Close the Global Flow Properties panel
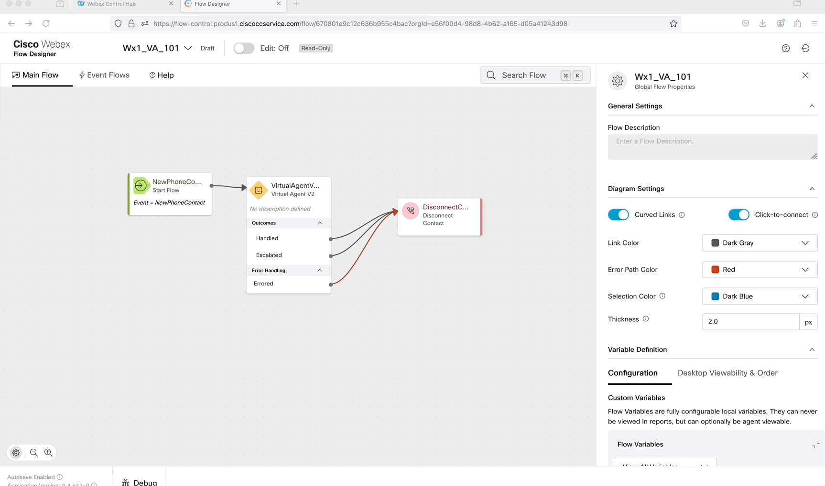The height and width of the screenshot is (486, 825). pos(805,75)
